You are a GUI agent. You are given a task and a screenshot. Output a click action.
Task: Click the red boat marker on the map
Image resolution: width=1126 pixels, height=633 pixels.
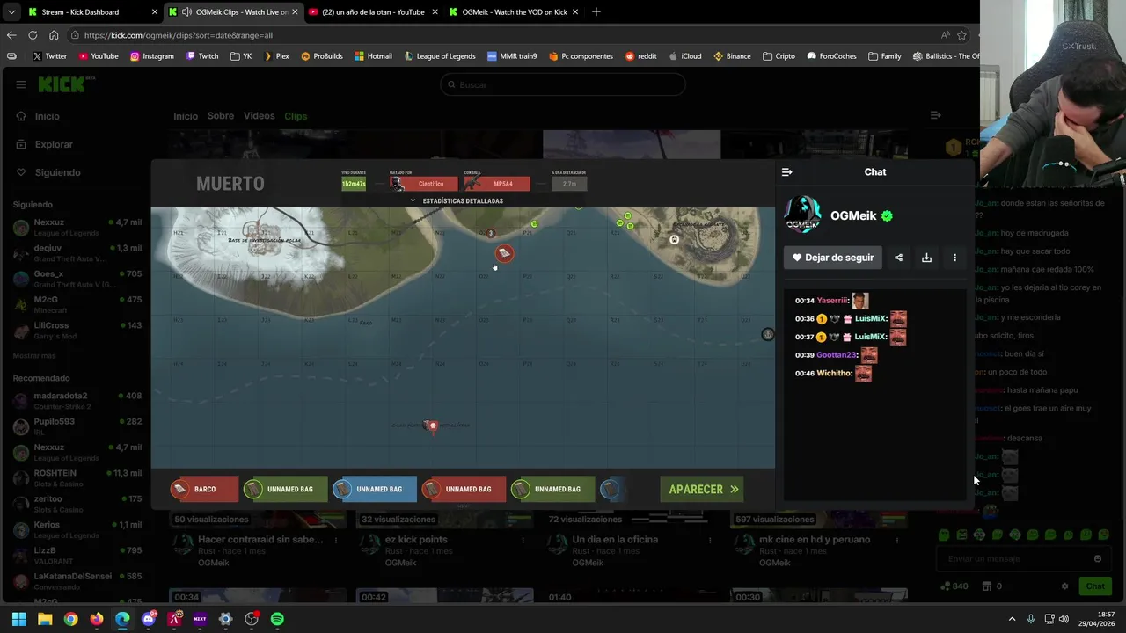pyautogui.click(x=503, y=253)
